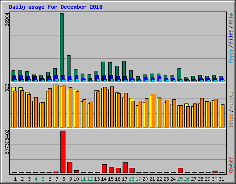Image resolution: width=236 pixels, height=184 pixels.
Task: Click the yellow visits bar for day 26
Action: tap(186, 115)
